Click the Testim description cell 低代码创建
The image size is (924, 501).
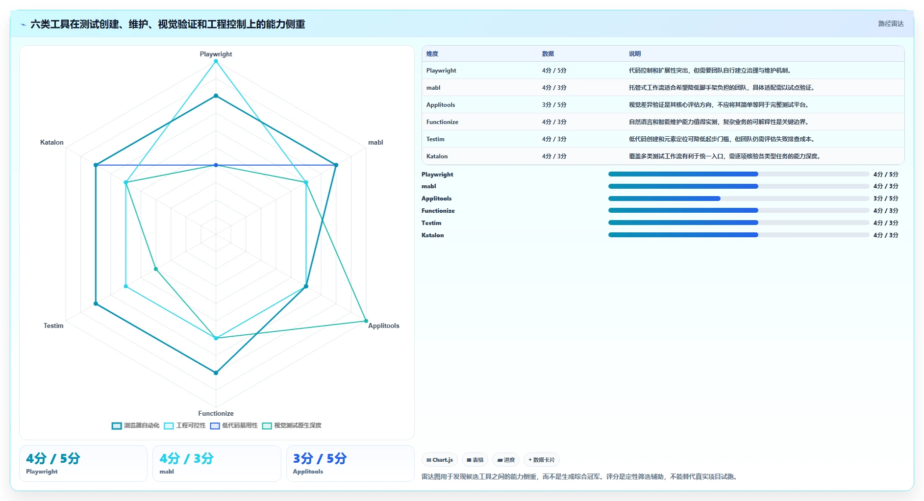coord(723,139)
